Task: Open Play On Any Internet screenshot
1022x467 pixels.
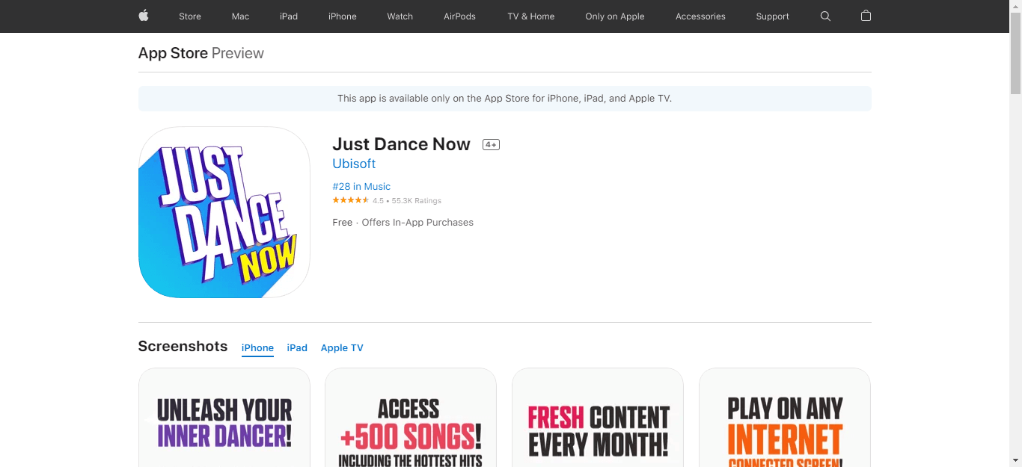Action: 785,418
